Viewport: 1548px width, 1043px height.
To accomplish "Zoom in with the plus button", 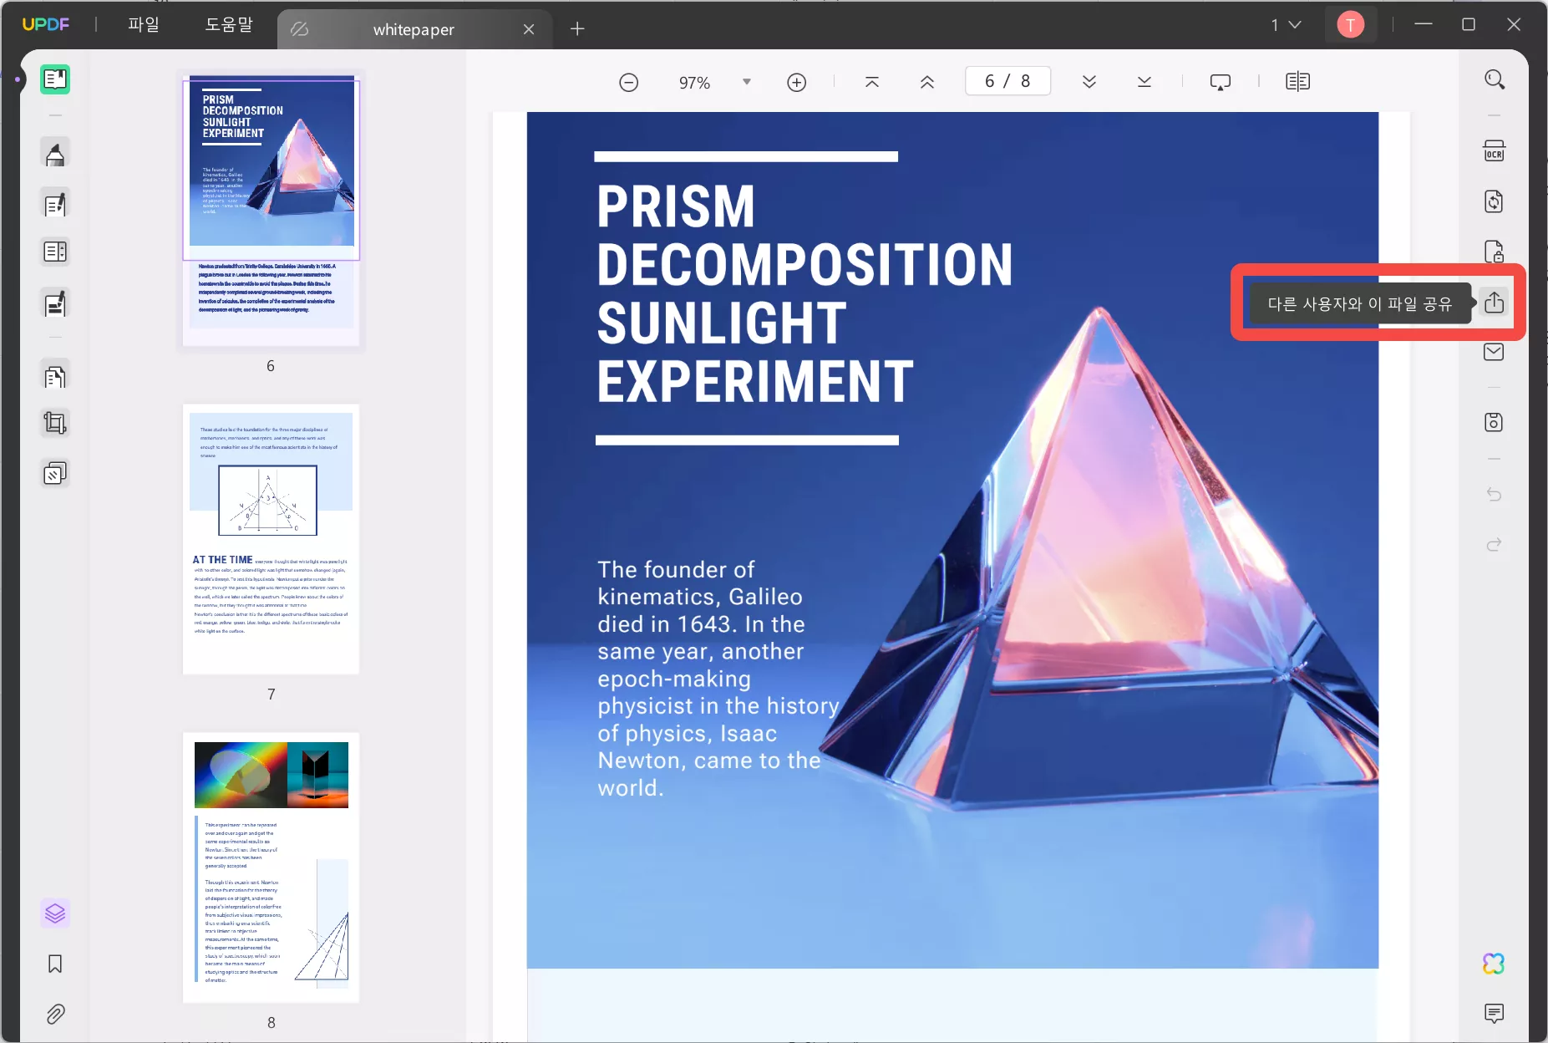I will click(797, 82).
